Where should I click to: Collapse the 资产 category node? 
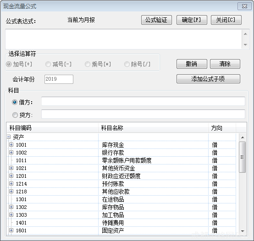pyautogui.click(x=9, y=137)
